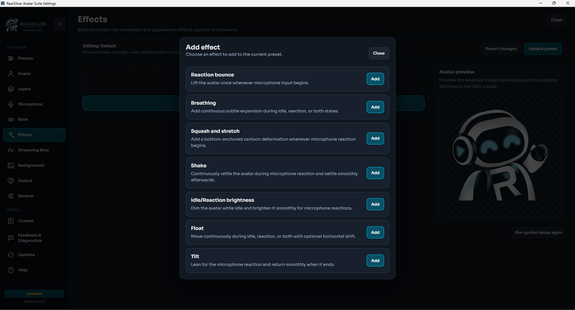
Task: Select the Microphone icon in sidebar
Action: click(11, 104)
